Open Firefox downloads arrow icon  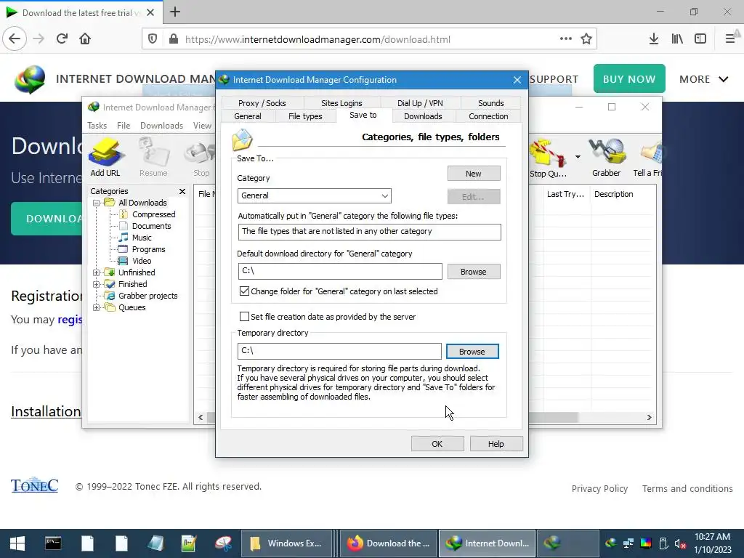(x=654, y=39)
